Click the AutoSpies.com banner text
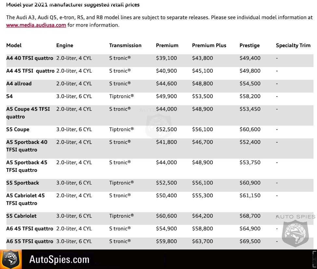317x269 pixels. click(59, 260)
